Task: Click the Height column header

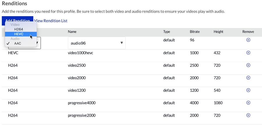Action: 218,32
